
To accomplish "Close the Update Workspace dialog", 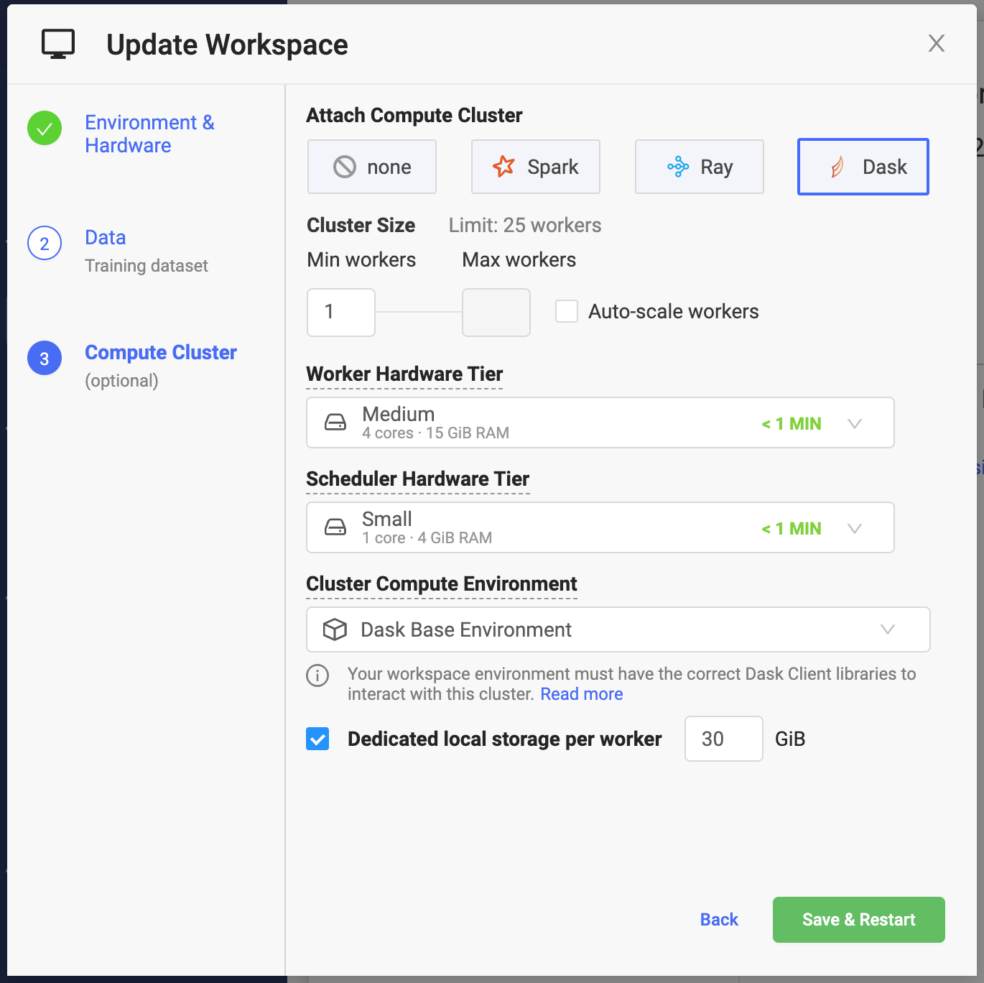I will 936,43.
